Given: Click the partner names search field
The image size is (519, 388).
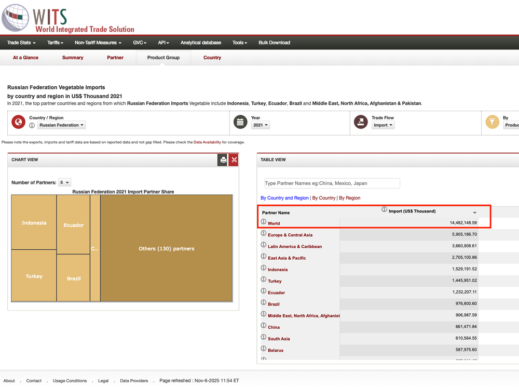Looking at the screenshot, I should [332, 183].
